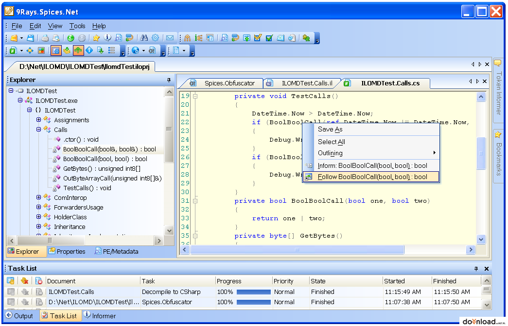Open the Output tab at the bottom
Image resolution: width=508 pixels, height=326 pixels.
click(x=19, y=316)
